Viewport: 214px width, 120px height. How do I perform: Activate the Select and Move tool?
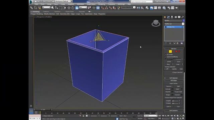coord(69,8)
